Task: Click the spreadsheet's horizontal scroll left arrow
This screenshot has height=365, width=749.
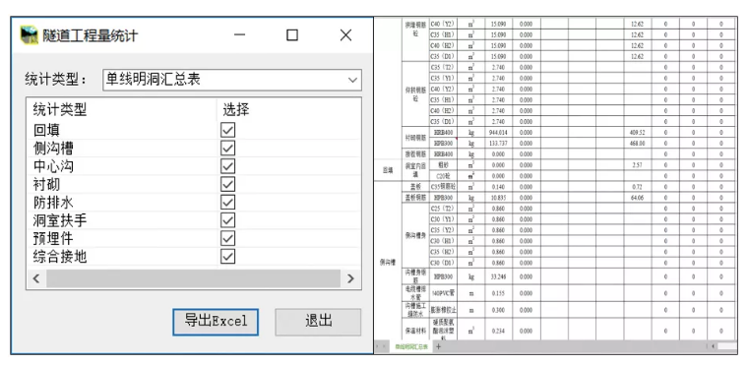Action: tap(714, 346)
